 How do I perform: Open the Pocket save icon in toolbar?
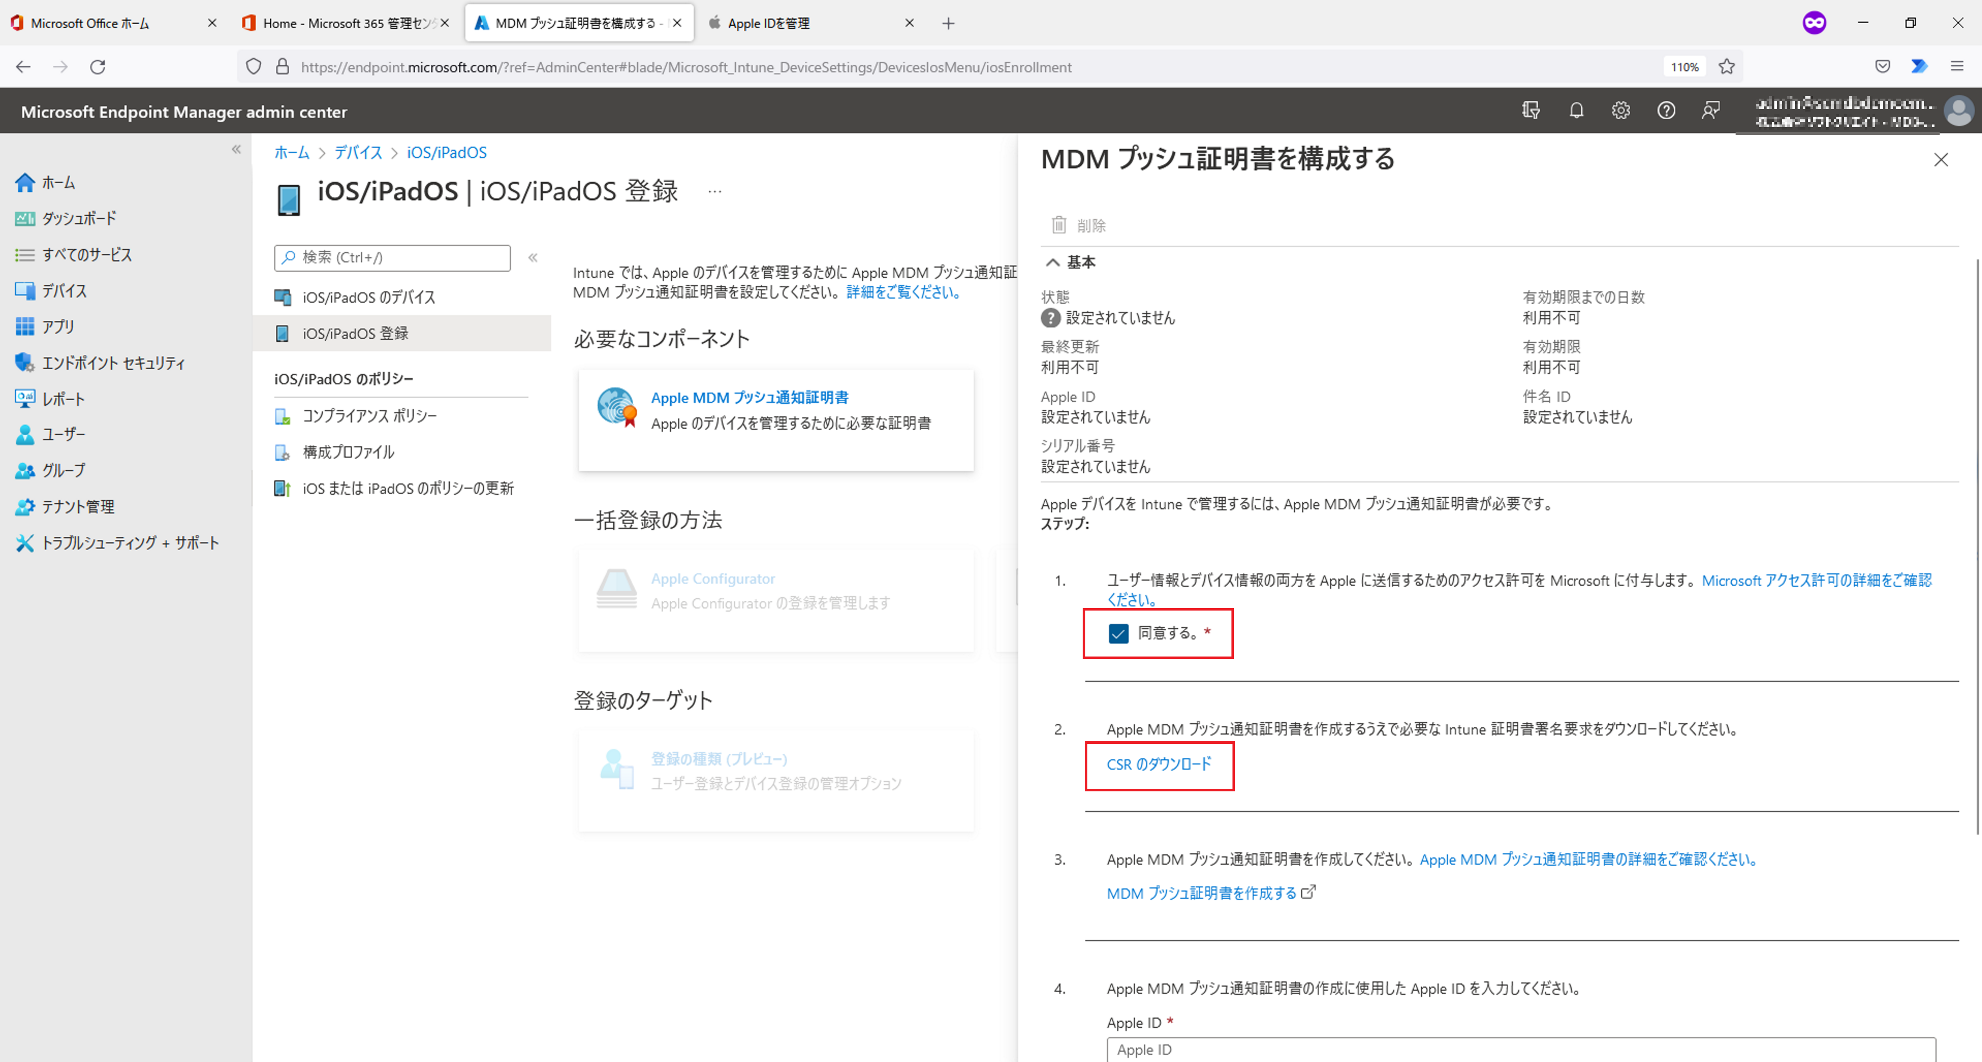(x=1882, y=67)
